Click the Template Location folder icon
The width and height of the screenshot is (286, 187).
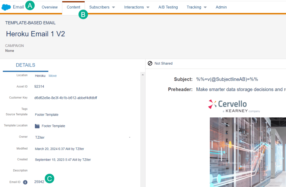point(37,126)
